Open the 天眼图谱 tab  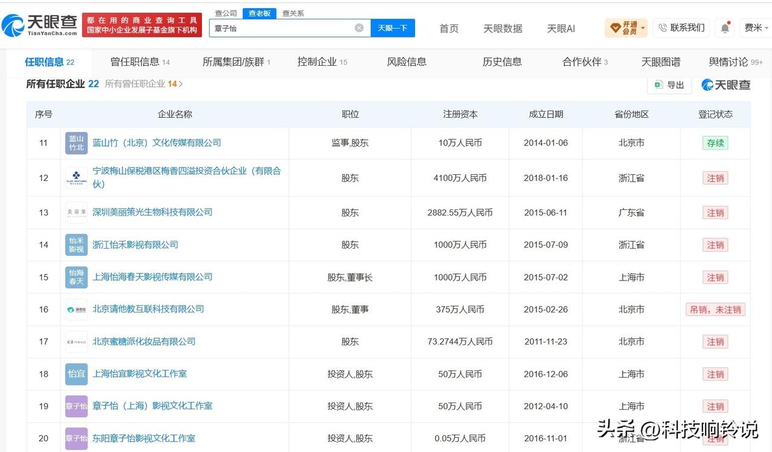tap(661, 62)
